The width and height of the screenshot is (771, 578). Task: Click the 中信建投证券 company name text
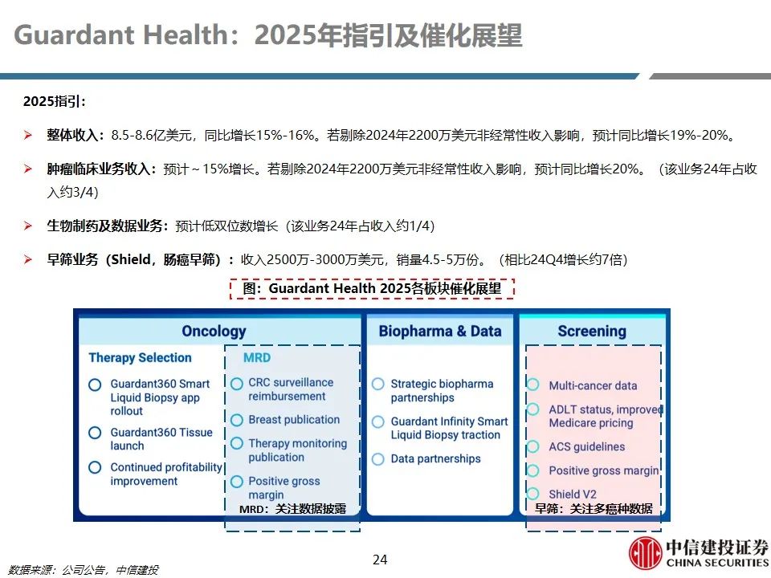pos(717,547)
